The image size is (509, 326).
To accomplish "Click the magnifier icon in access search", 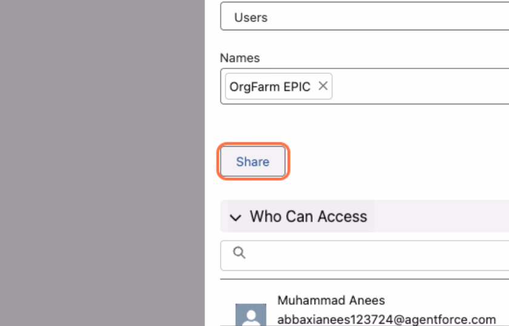I will (239, 253).
